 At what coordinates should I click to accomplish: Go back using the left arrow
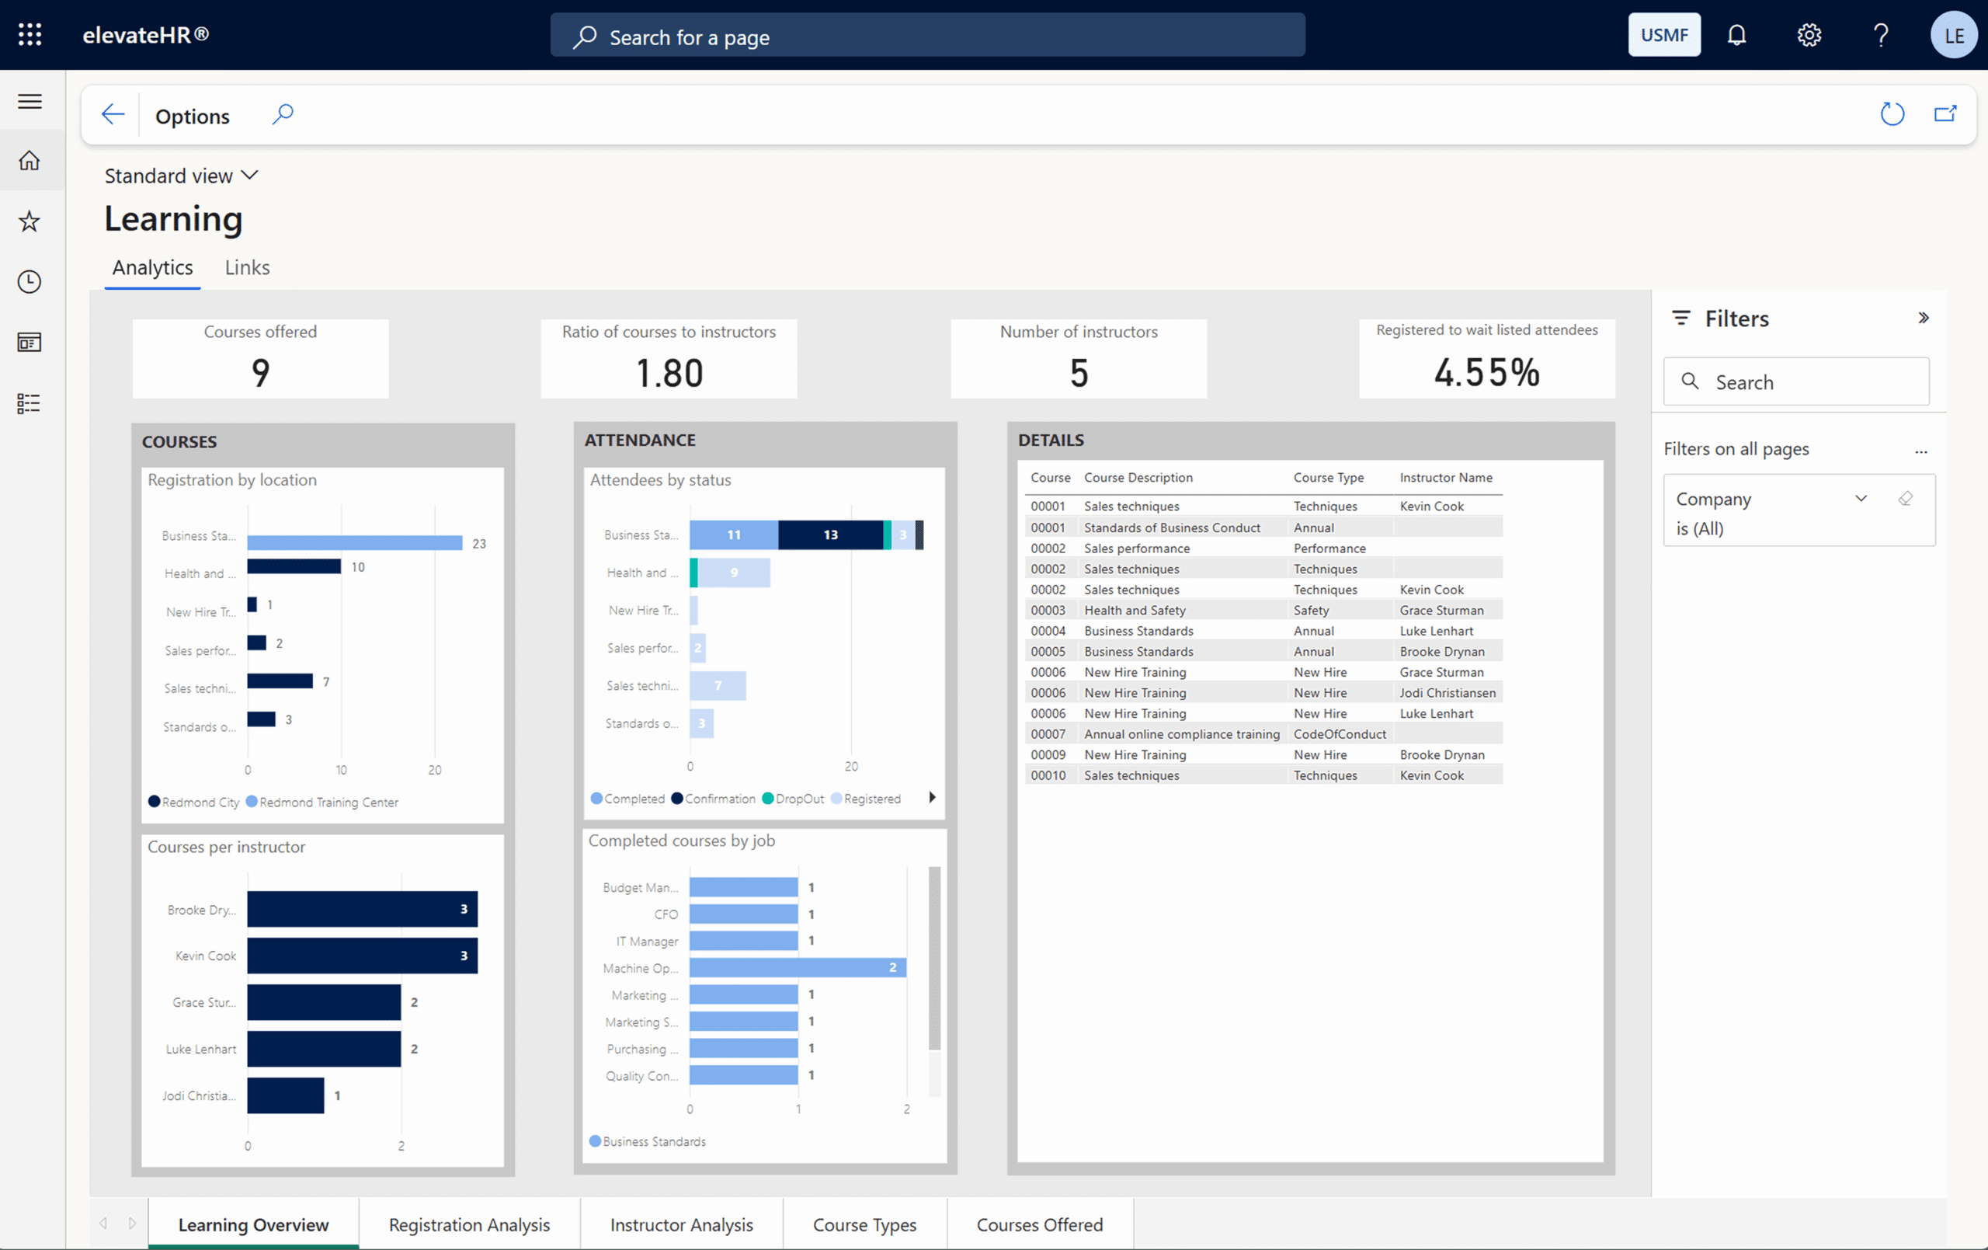[113, 115]
